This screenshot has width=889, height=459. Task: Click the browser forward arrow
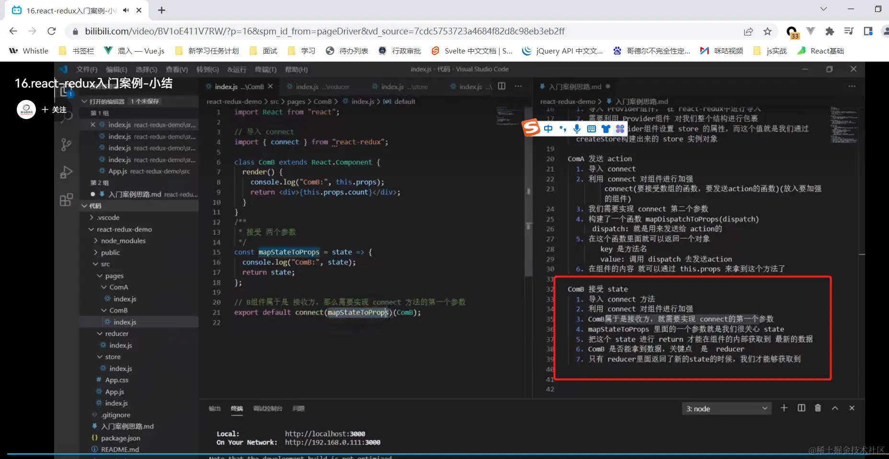pyautogui.click(x=32, y=31)
